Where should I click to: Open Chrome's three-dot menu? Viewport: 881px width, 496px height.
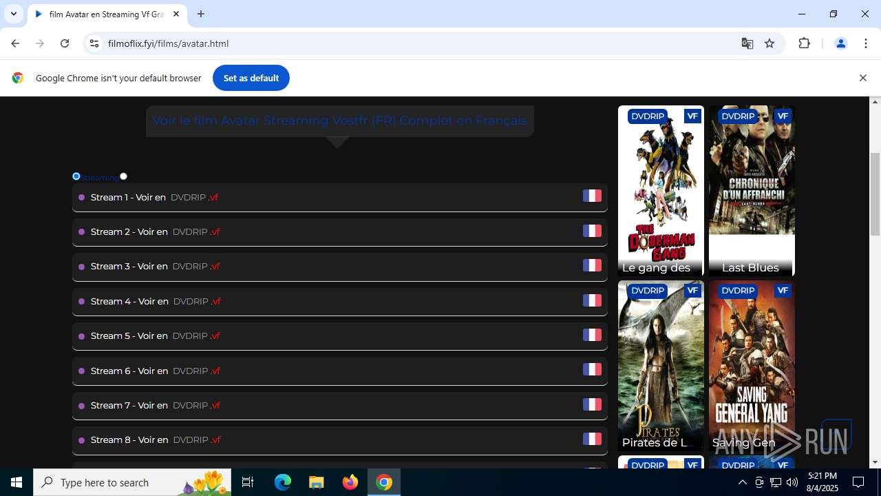pos(865,43)
